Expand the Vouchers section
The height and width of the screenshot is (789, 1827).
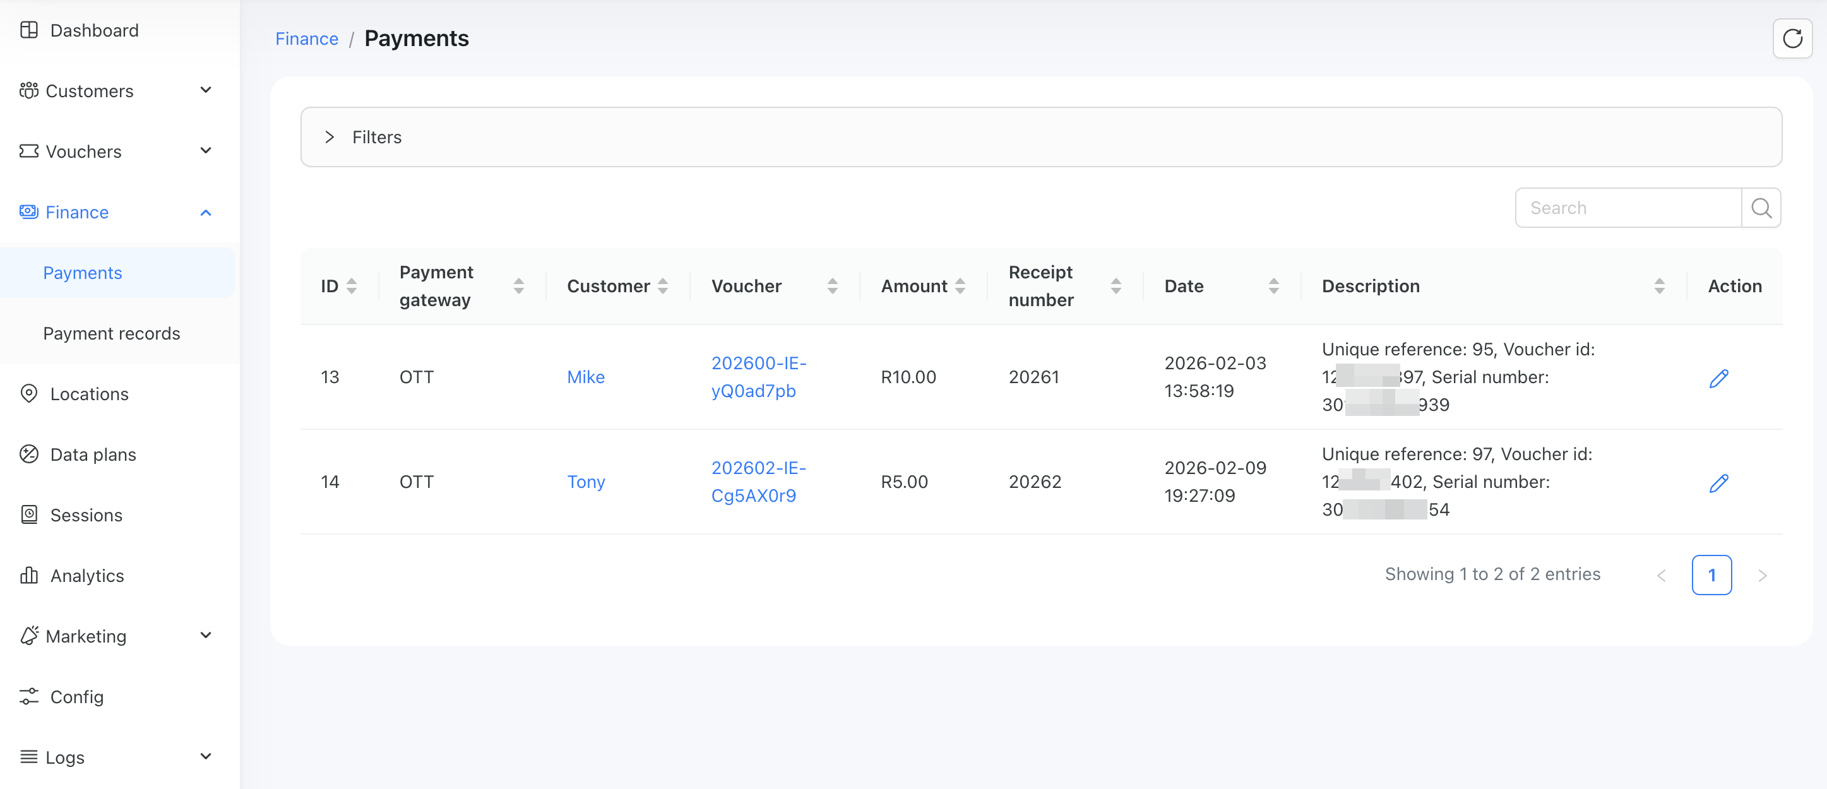pos(206,150)
